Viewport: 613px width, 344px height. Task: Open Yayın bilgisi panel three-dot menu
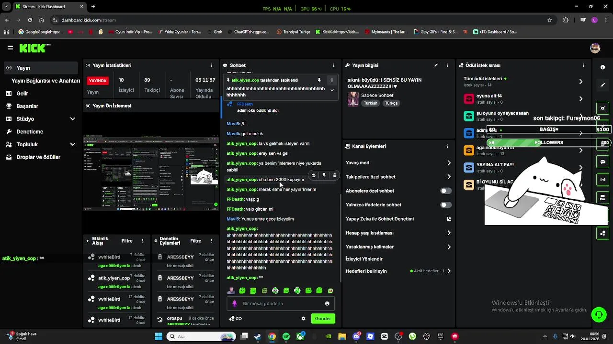click(447, 65)
